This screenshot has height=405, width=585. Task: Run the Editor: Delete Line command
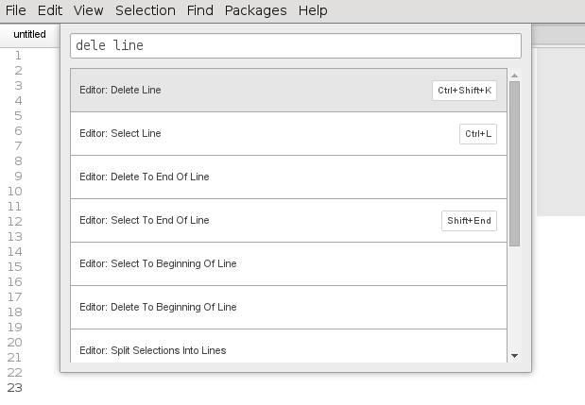point(288,91)
